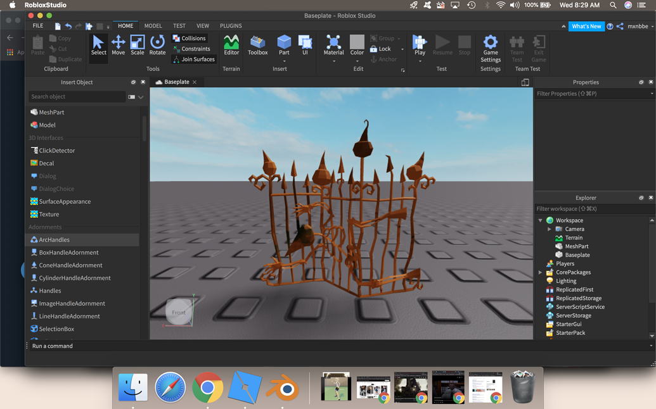Select the Move tool
Screen dimensions: 656x409
118,45
